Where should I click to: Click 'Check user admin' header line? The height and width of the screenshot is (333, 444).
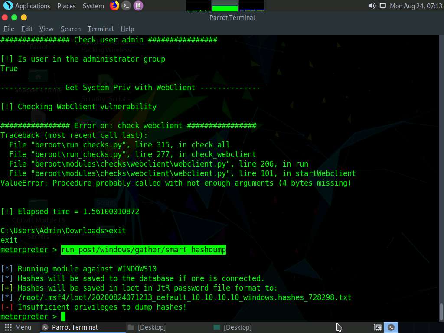coord(109,40)
